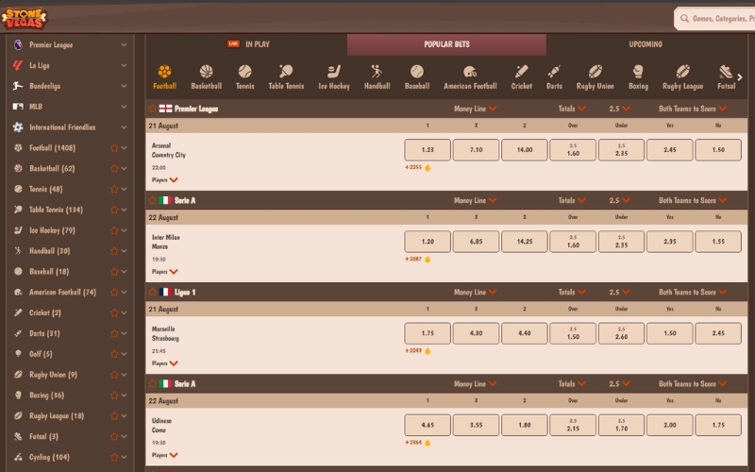Select the Football sport icon in top row
The width and height of the screenshot is (755, 472).
coord(164,72)
